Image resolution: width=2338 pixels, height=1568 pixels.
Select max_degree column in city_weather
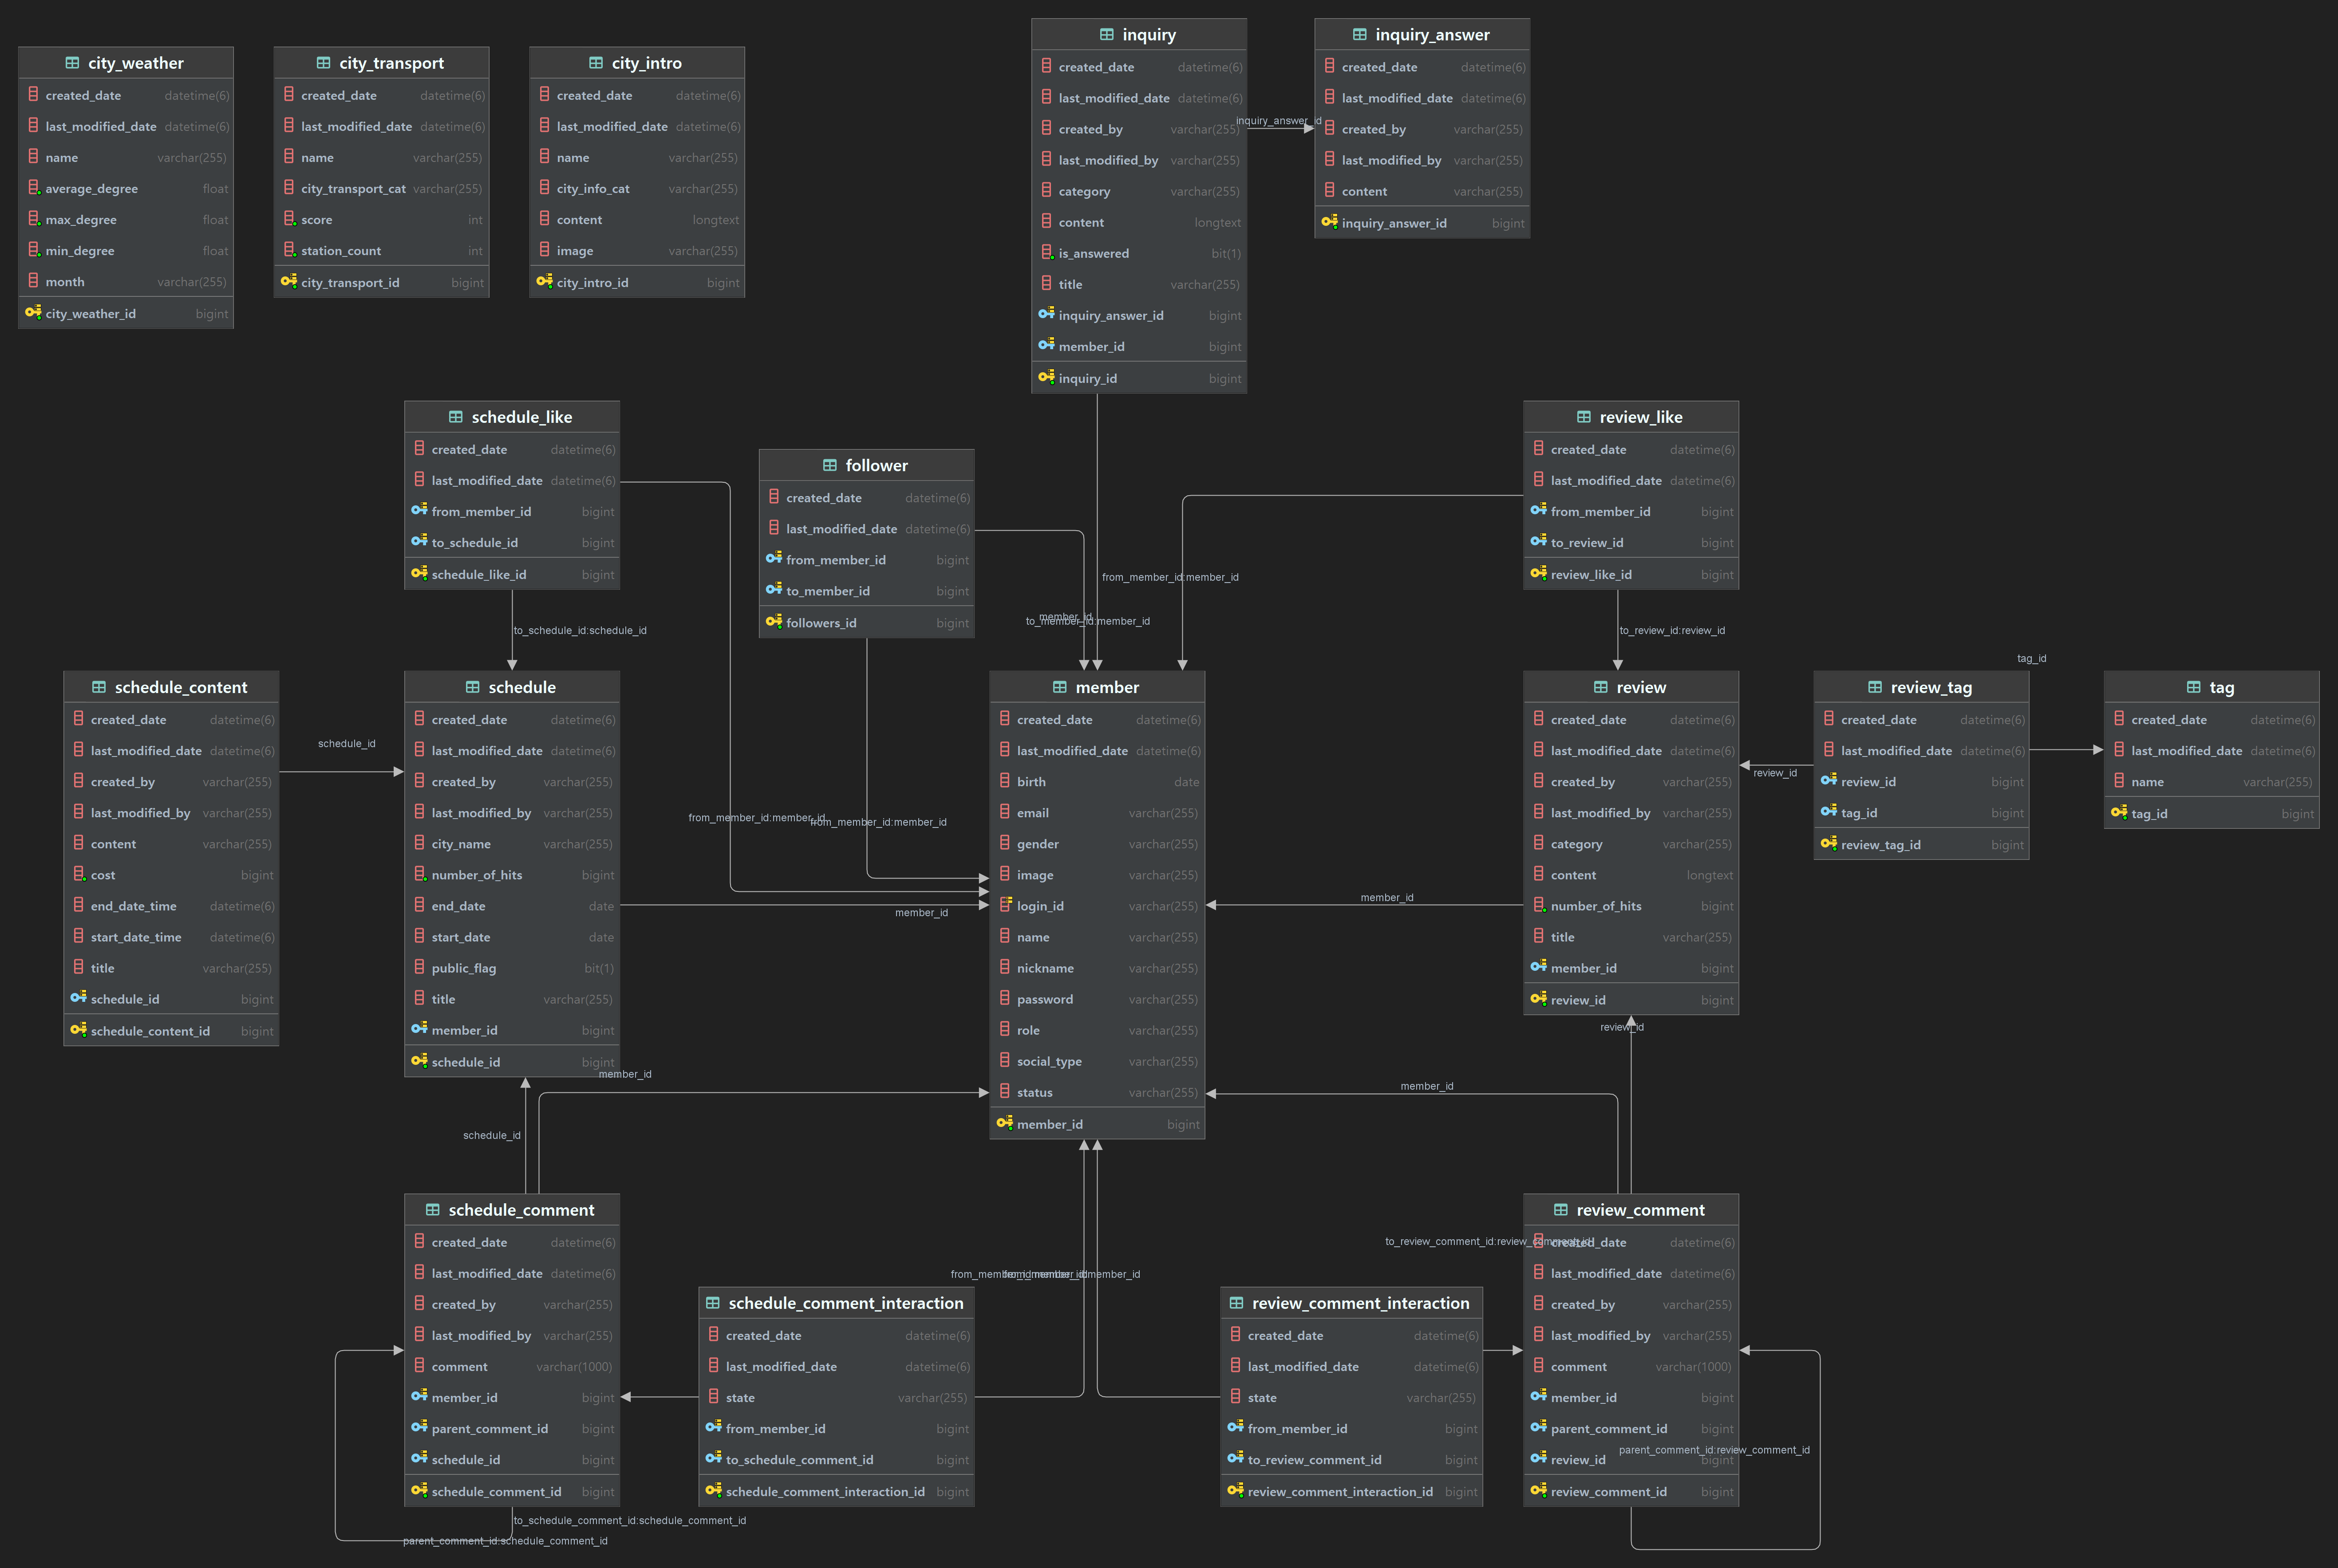point(126,220)
